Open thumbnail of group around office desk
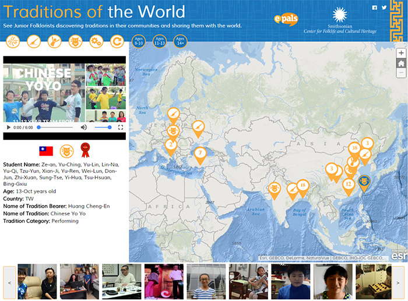Viewport: 408px width, 301px height. (79, 282)
